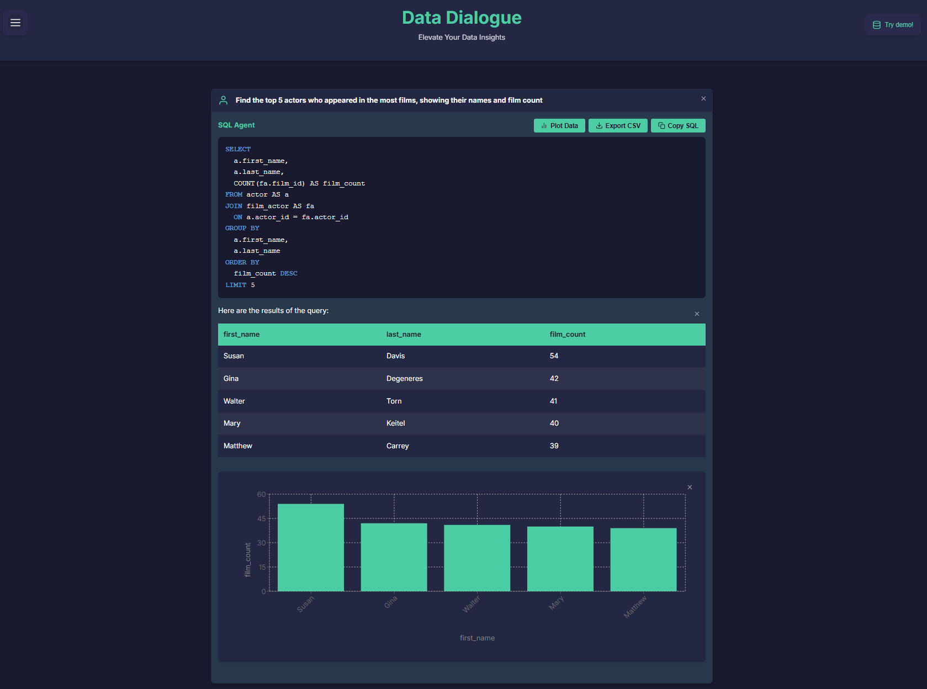The width and height of the screenshot is (927, 689).
Task: Click the Try demo! button
Action: pos(893,25)
